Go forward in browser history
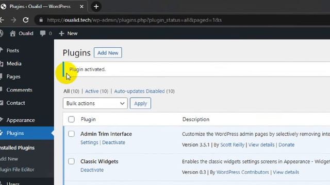This screenshot has width=330, height=185. coord(13,20)
